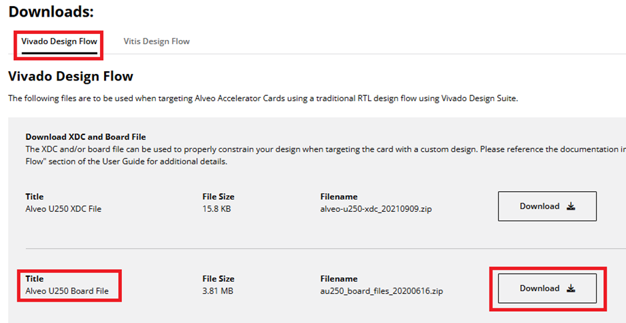Click the Filename label above the XDC zip
Viewport: 626px width, 323px height.
339,196
